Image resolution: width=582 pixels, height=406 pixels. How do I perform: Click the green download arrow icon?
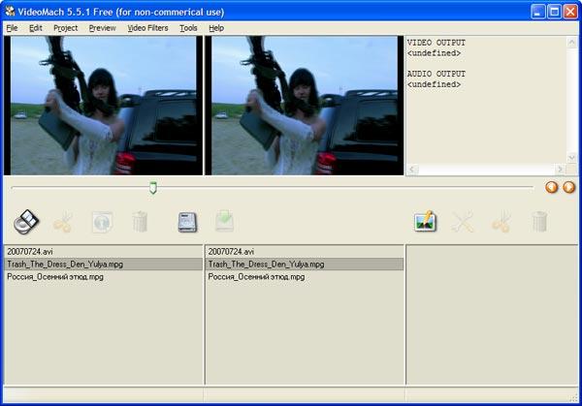tap(225, 221)
